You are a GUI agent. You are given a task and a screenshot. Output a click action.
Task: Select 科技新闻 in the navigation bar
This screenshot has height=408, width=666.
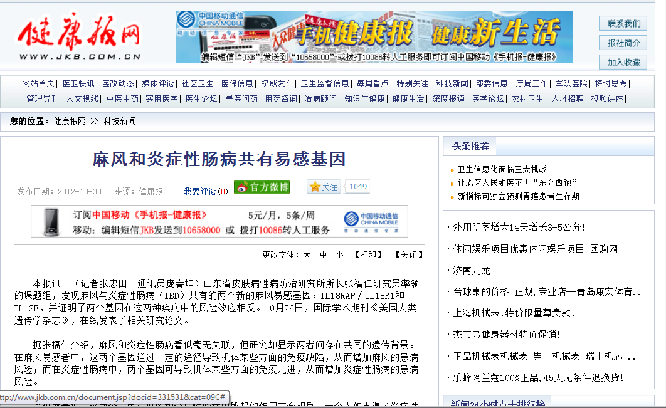click(452, 83)
